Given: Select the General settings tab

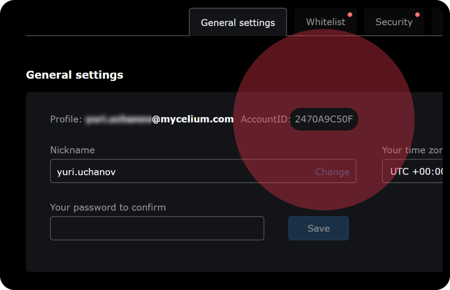Looking at the screenshot, I should 238,23.
